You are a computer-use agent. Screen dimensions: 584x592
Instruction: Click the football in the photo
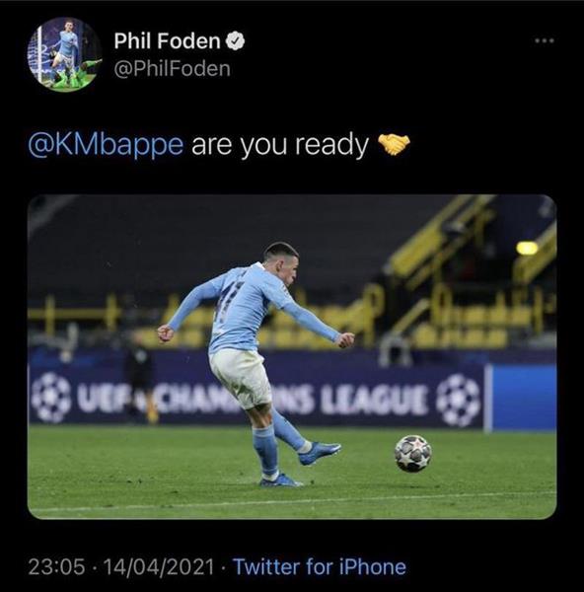(412, 454)
